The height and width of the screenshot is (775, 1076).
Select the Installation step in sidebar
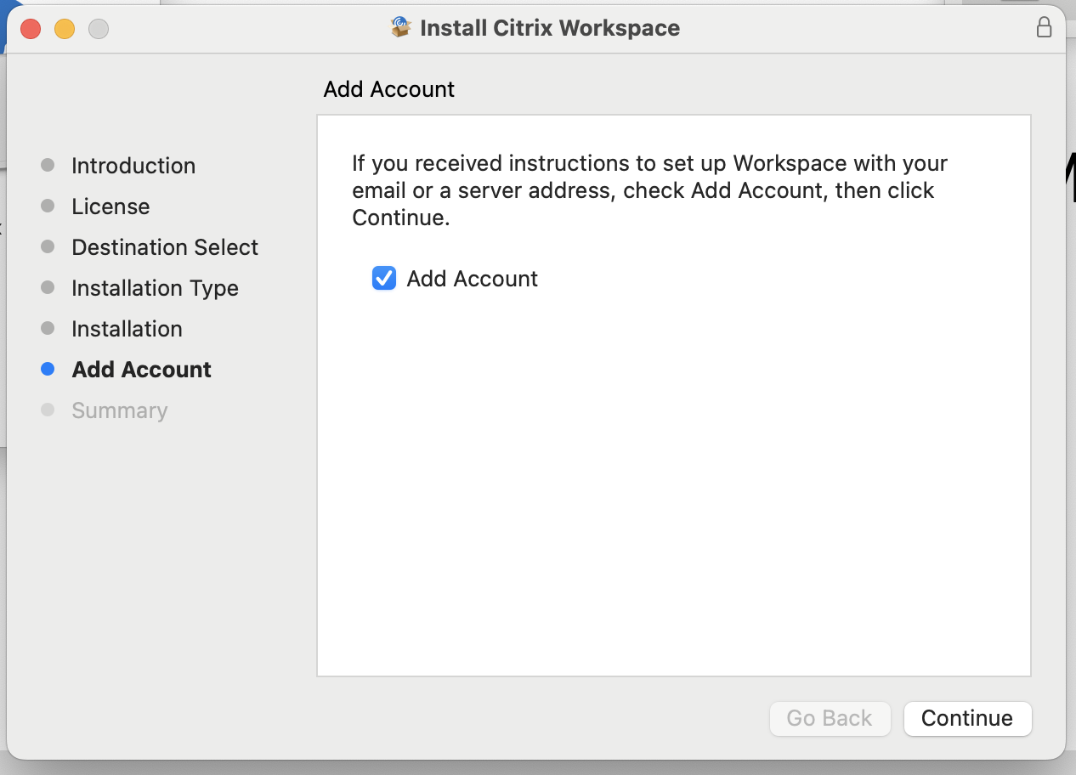[127, 329]
